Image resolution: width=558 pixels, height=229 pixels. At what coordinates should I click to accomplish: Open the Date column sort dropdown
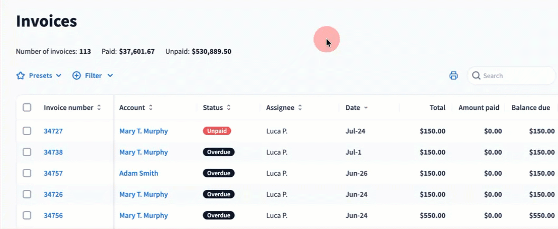click(x=366, y=108)
